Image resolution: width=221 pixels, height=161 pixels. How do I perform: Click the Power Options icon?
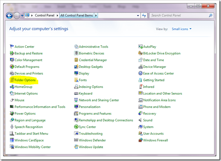click(12, 113)
